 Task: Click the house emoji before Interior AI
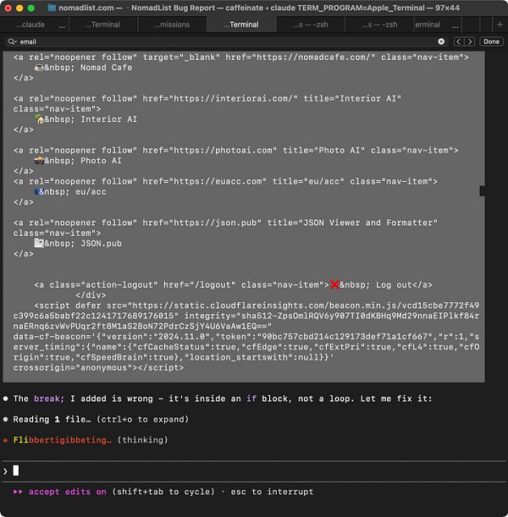point(39,119)
